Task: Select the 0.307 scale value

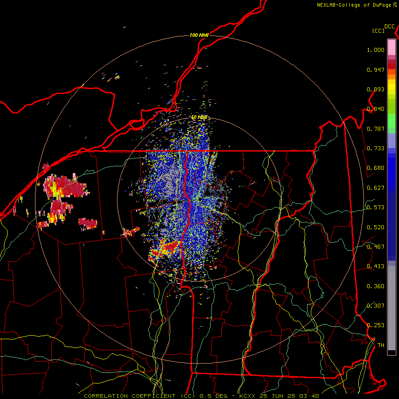Action: tap(376, 306)
